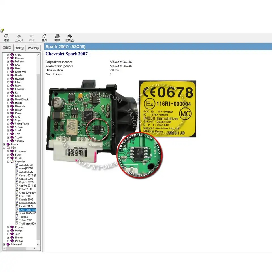
Task: Open the Cobalt 2008 topic
Action: pyautogui.click(x=25, y=189)
